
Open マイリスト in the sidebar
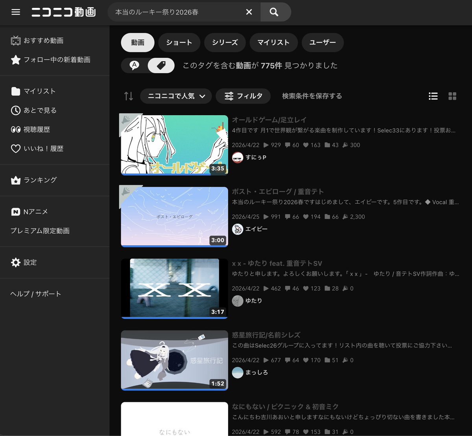tap(33, 91)
